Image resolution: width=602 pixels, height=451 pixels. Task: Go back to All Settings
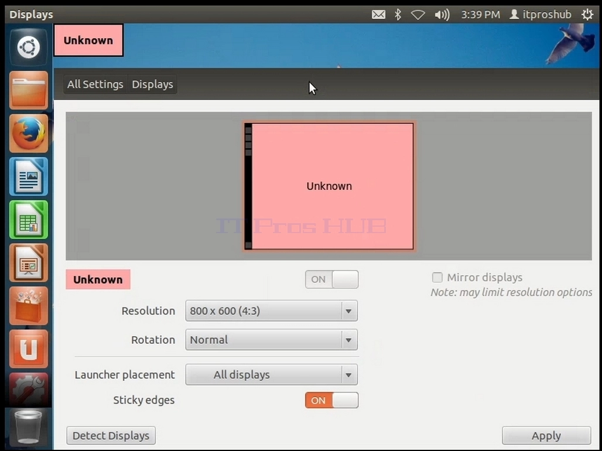pos(95,84)
